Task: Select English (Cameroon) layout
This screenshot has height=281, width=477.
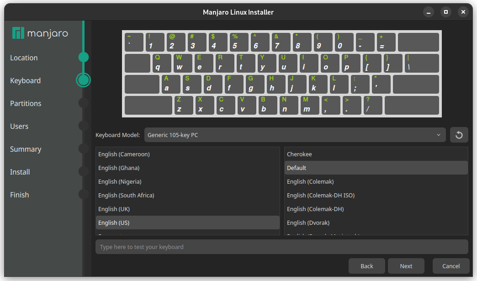Action: (x=188, y=154)
